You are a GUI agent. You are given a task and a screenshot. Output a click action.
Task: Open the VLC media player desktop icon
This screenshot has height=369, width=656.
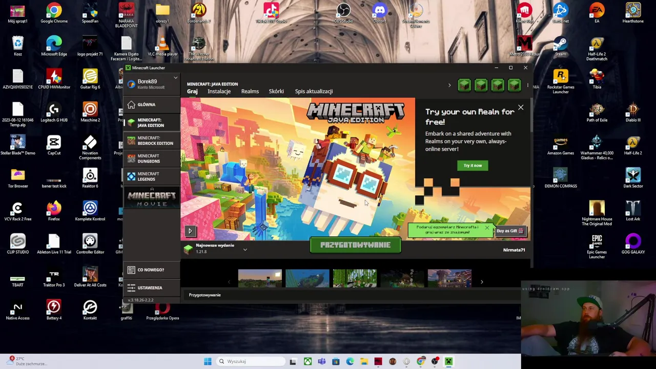tap(162, 46)
